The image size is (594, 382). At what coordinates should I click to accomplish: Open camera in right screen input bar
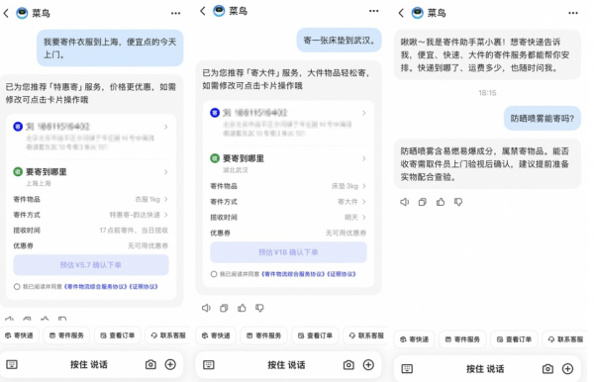click(547, 369)
